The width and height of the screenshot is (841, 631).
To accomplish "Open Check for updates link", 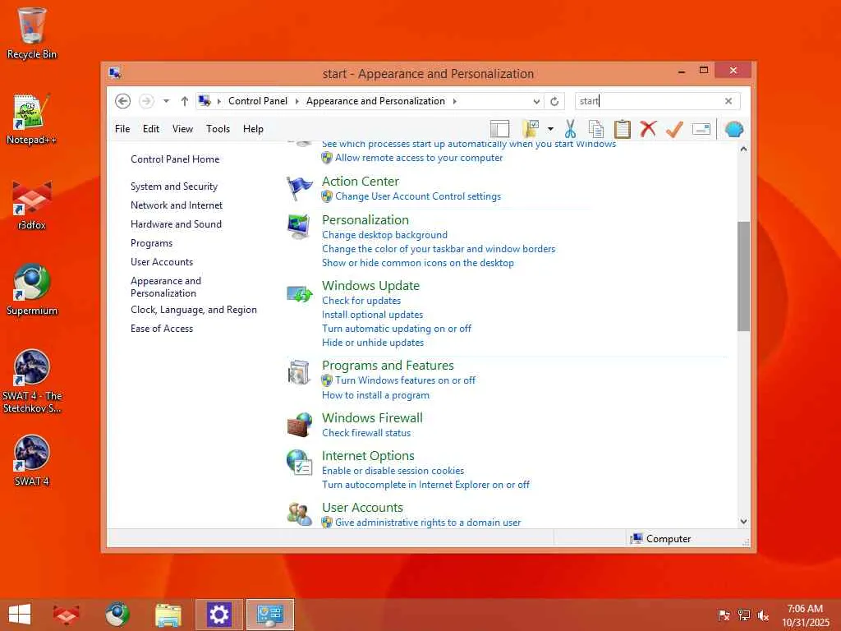I will 361,301.
